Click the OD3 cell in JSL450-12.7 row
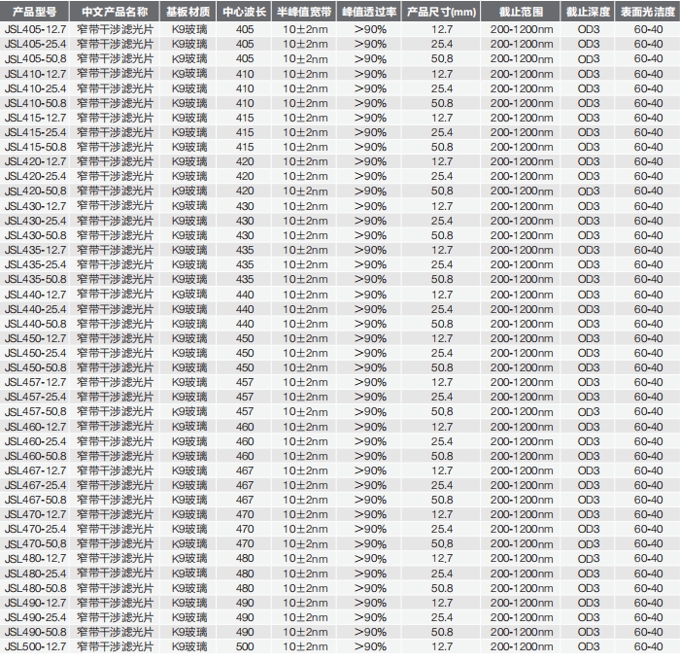Screen dimensions: 680x661 [x=589, y=338]
